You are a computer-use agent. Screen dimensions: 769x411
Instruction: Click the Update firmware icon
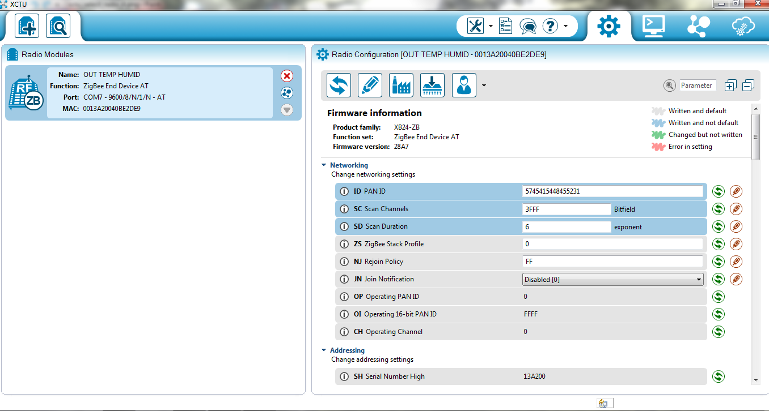tap(432, 85)
